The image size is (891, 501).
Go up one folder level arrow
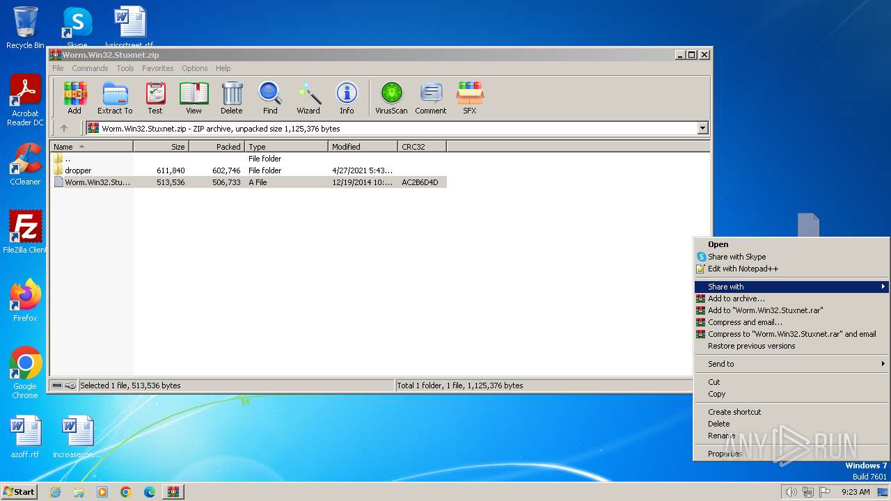64,128
